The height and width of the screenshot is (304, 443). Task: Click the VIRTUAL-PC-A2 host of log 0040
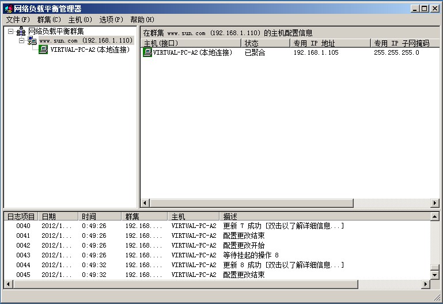pos(194,226)
